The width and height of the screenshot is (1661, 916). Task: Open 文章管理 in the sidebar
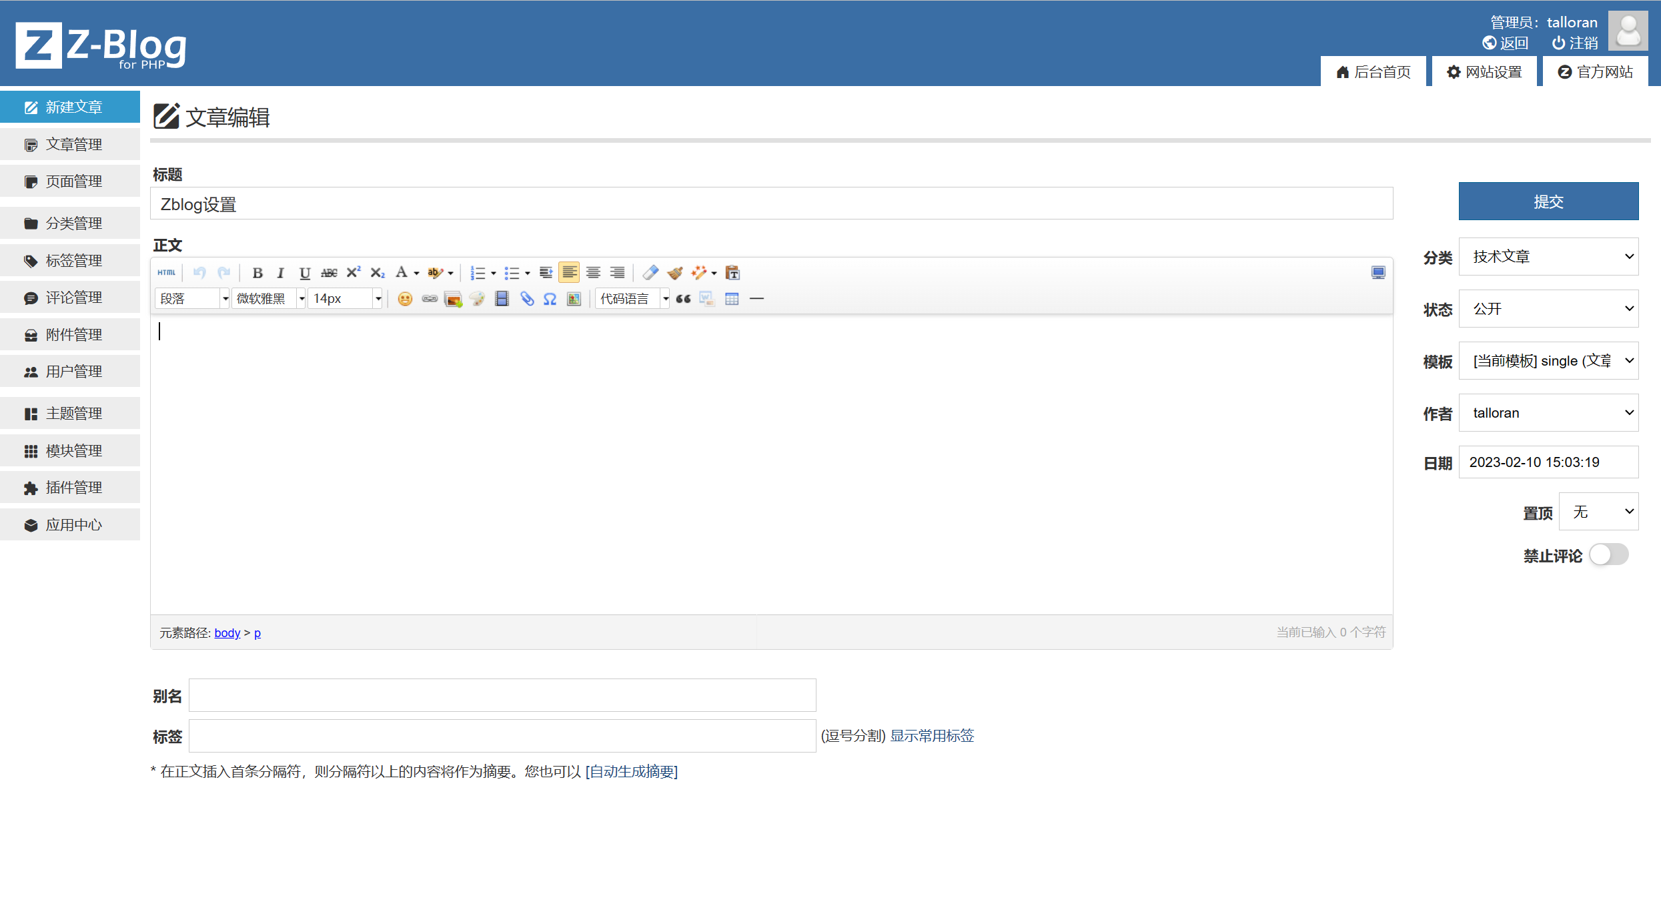click(x=73, y=145)
